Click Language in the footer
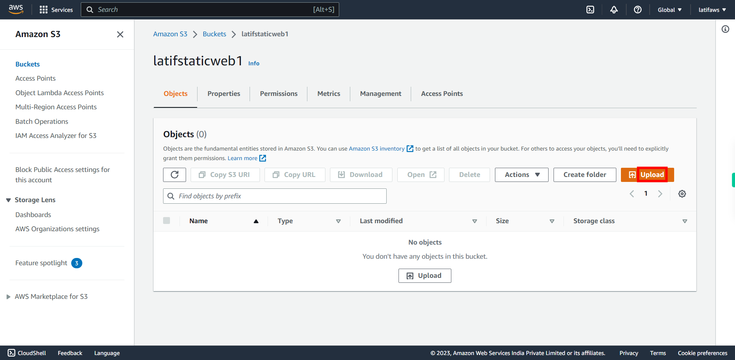 coord(107,353)
